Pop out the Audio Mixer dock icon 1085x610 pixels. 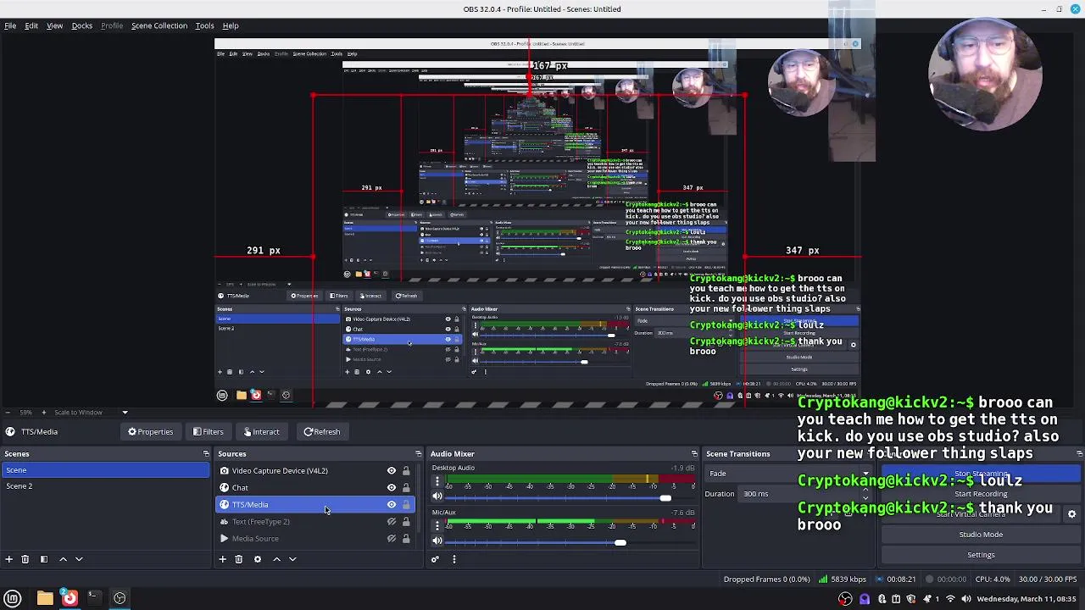(x=694, y=454)
